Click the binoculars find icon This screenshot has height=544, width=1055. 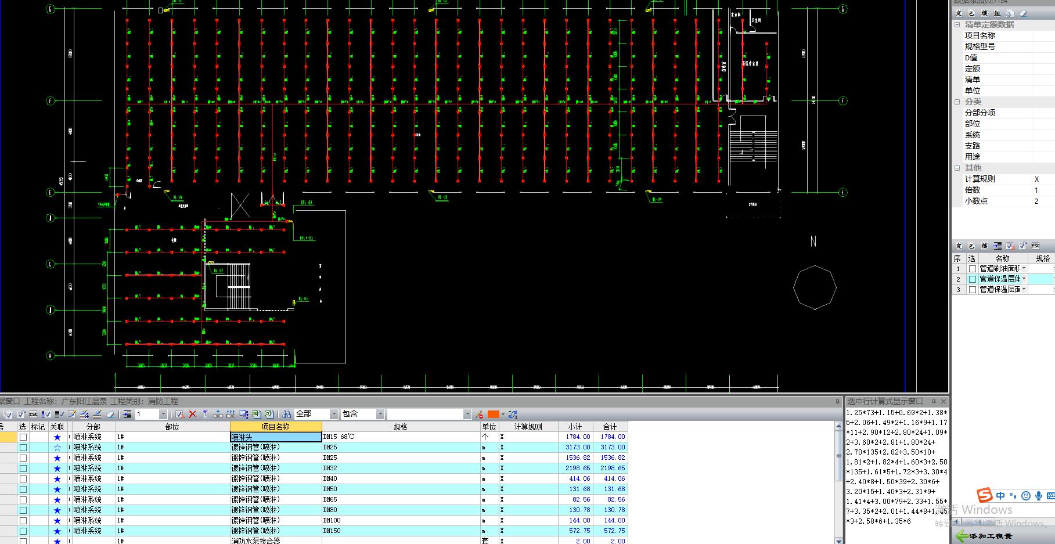pyautogui.click(x=286, y=414)
